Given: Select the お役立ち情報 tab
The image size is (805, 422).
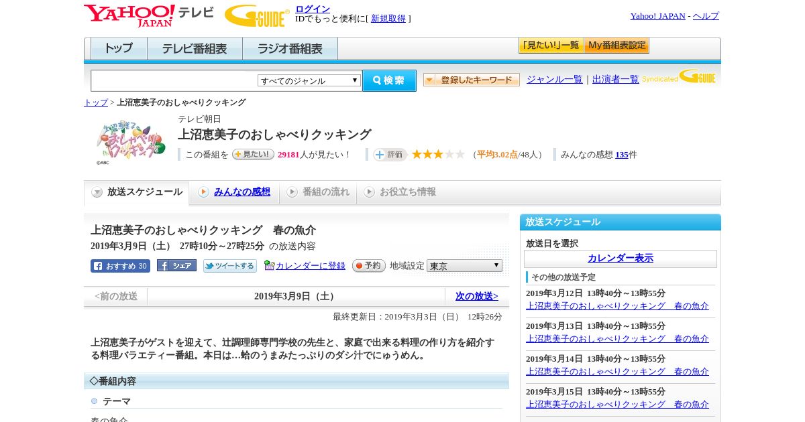Looking at the screenshot, I should point(400,192).
